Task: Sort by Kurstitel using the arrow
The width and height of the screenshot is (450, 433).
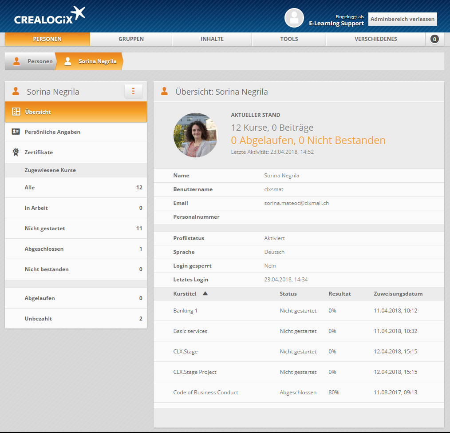Action: point(205,293)
